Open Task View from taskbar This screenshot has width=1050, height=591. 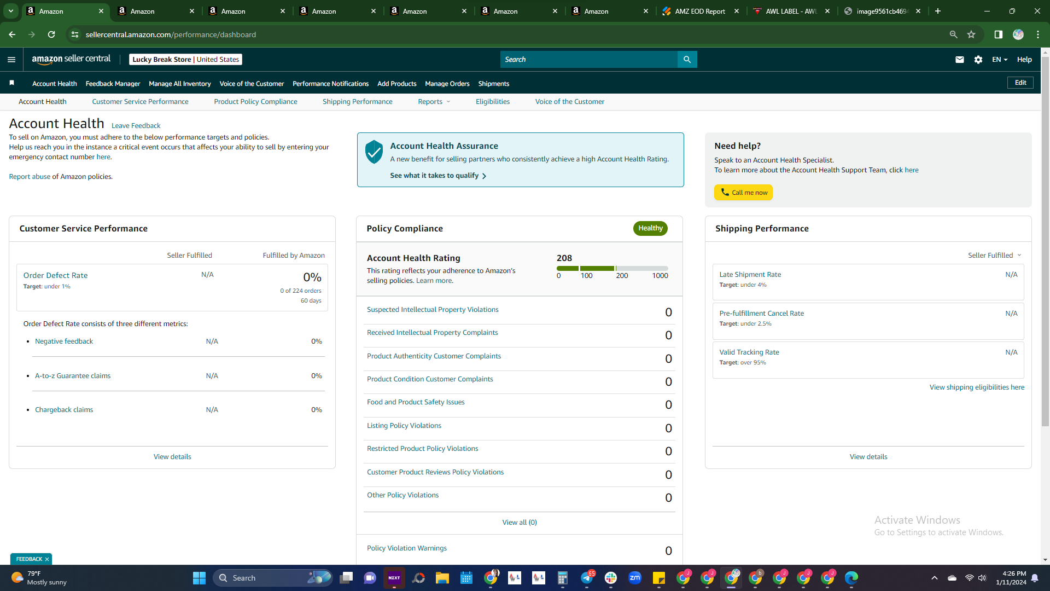346,578
